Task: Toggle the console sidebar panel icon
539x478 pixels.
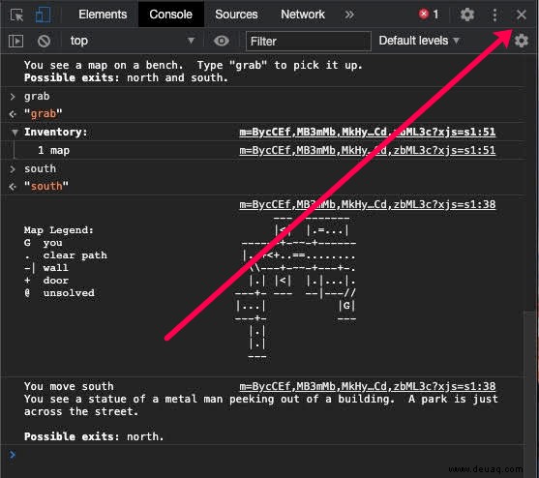Action: [15, 42]
